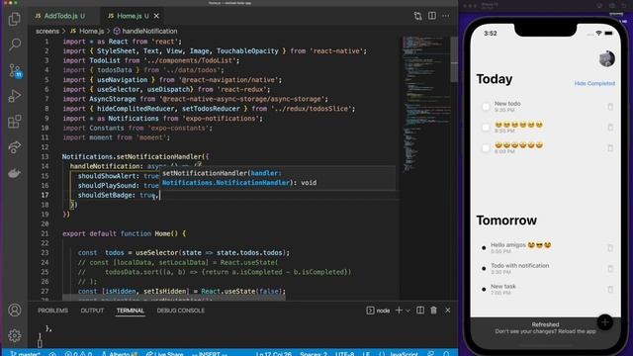Open Source Control view with pending badge
The height and width of the screenshot is (356, 633).
tap(16, 70)
